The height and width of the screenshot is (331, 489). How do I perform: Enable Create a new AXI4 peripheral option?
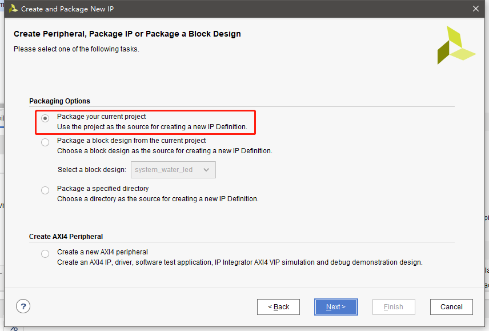45,253
